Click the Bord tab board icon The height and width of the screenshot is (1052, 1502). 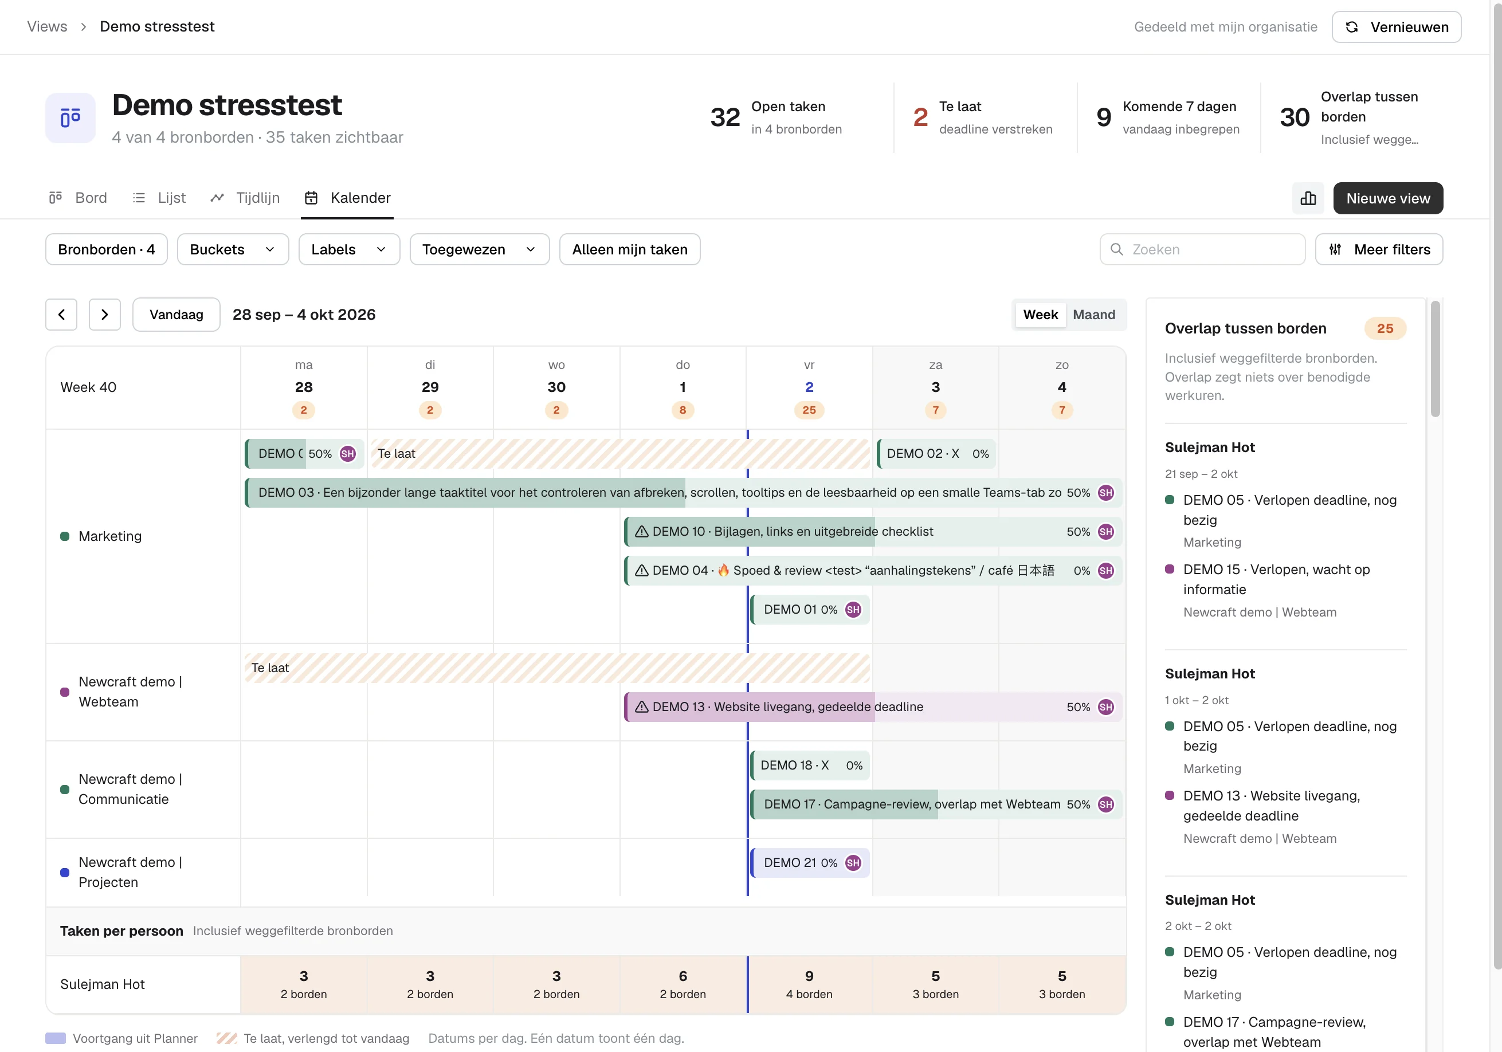click(x=56, y=198)
